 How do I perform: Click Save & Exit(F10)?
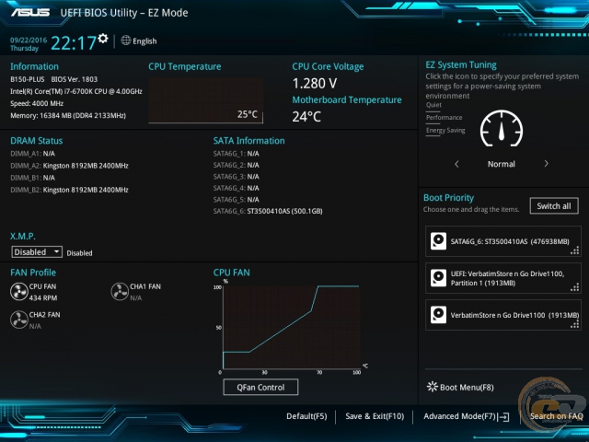(375, 416)
